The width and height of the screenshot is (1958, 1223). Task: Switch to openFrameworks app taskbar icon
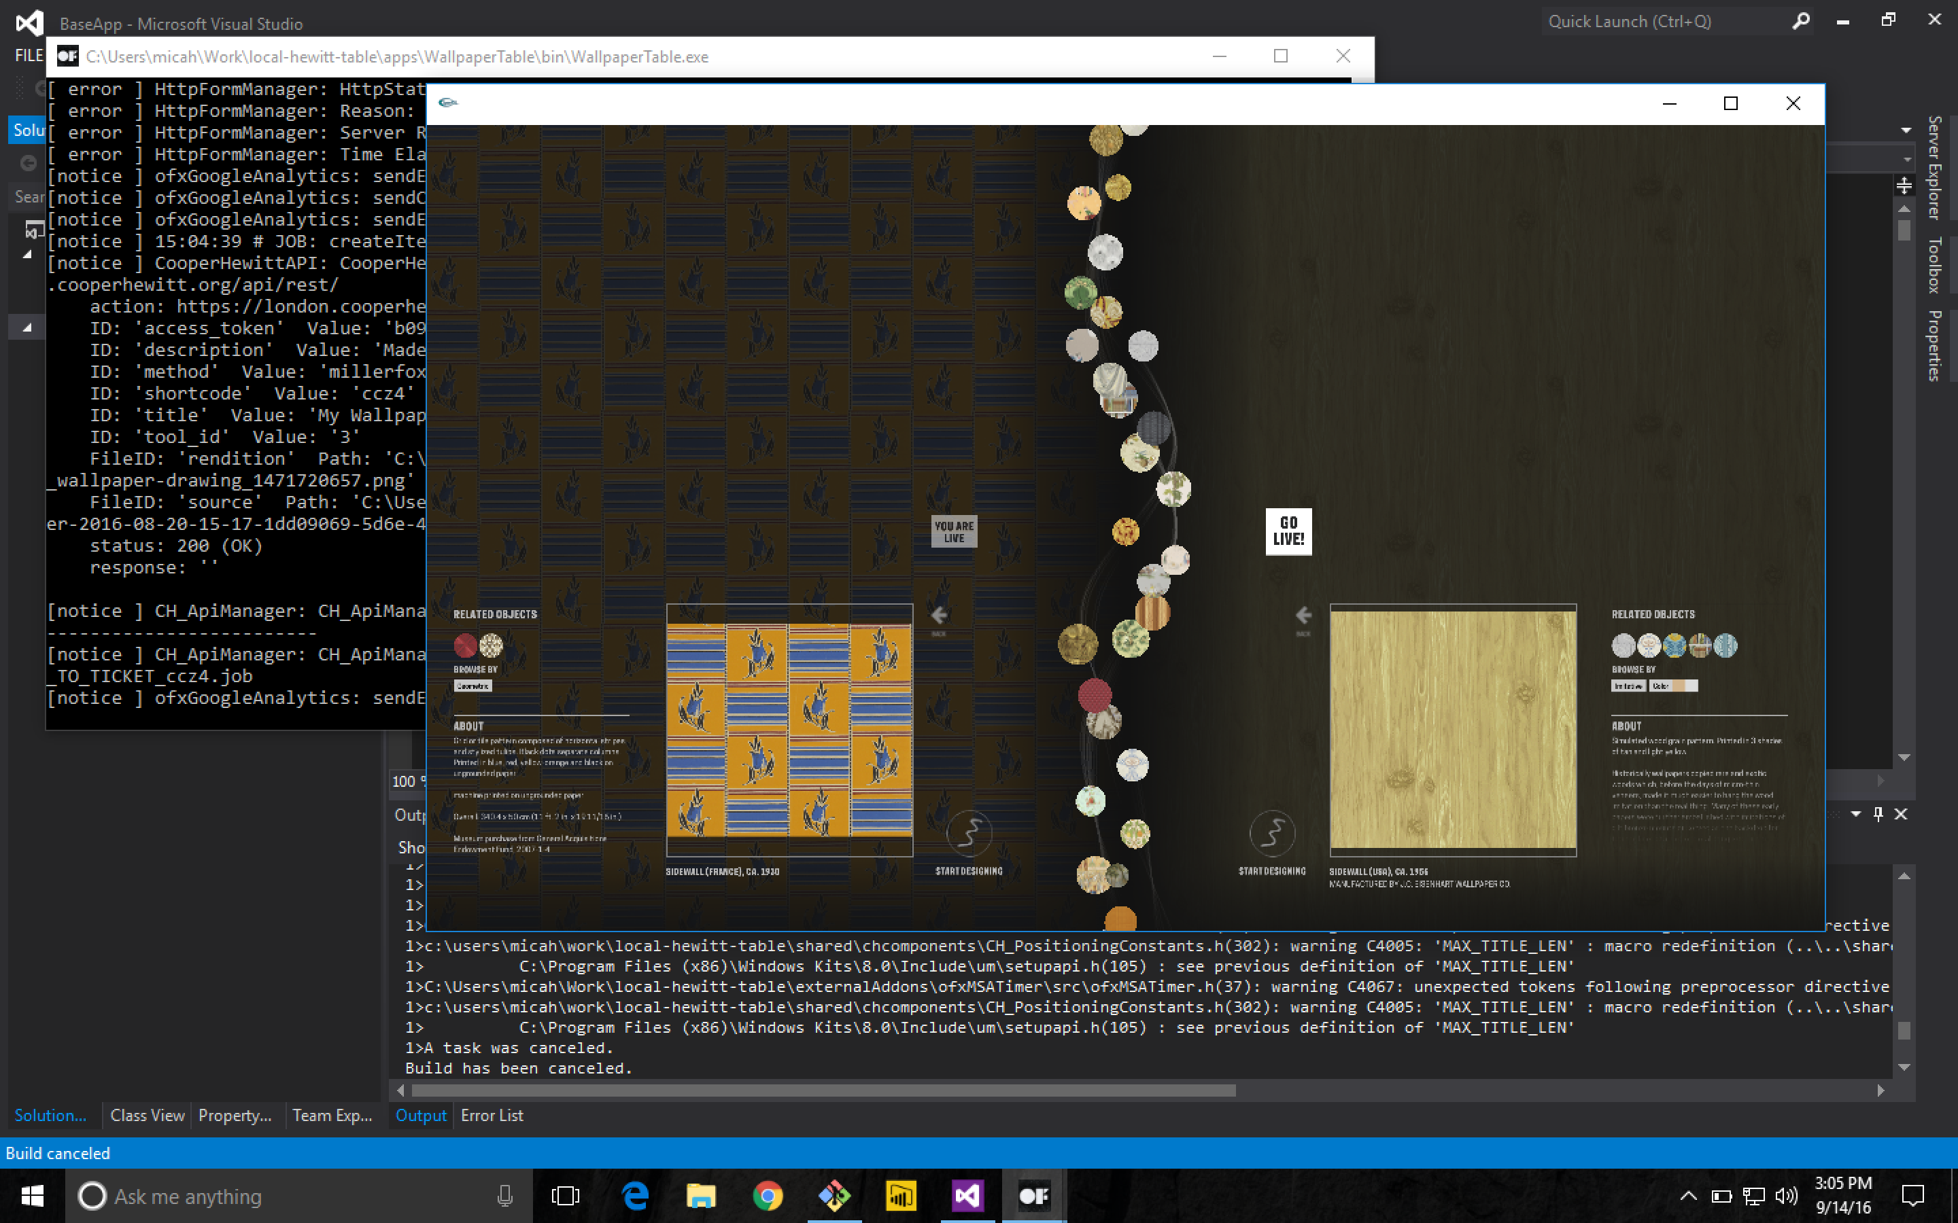pyautogui.click(x=1033, y=1196)
